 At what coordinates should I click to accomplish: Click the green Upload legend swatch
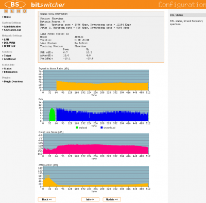[77, 127]
